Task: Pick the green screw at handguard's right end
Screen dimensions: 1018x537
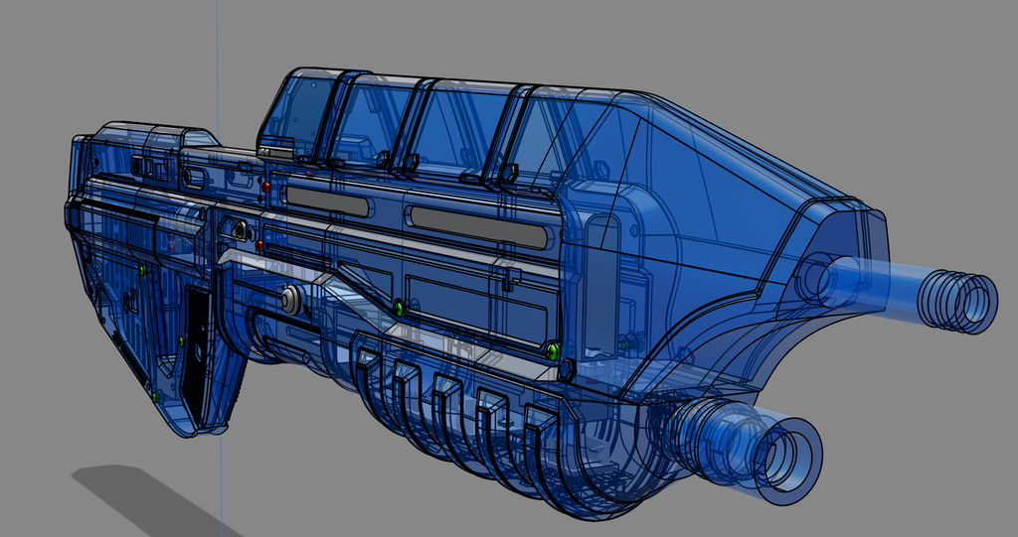Action: point(553,351)
